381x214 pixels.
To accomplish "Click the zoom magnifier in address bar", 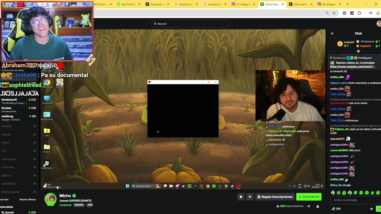I will 327,13.
